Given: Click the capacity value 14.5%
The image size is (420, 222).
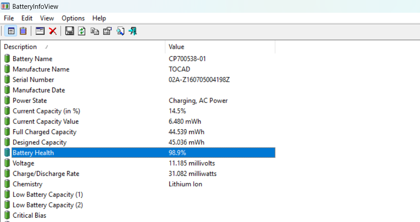Looking at the screenshot, I should [177, 111].
